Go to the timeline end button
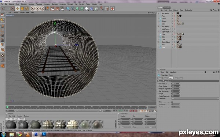This screenshot has width=220, height=137. (127, 111)
